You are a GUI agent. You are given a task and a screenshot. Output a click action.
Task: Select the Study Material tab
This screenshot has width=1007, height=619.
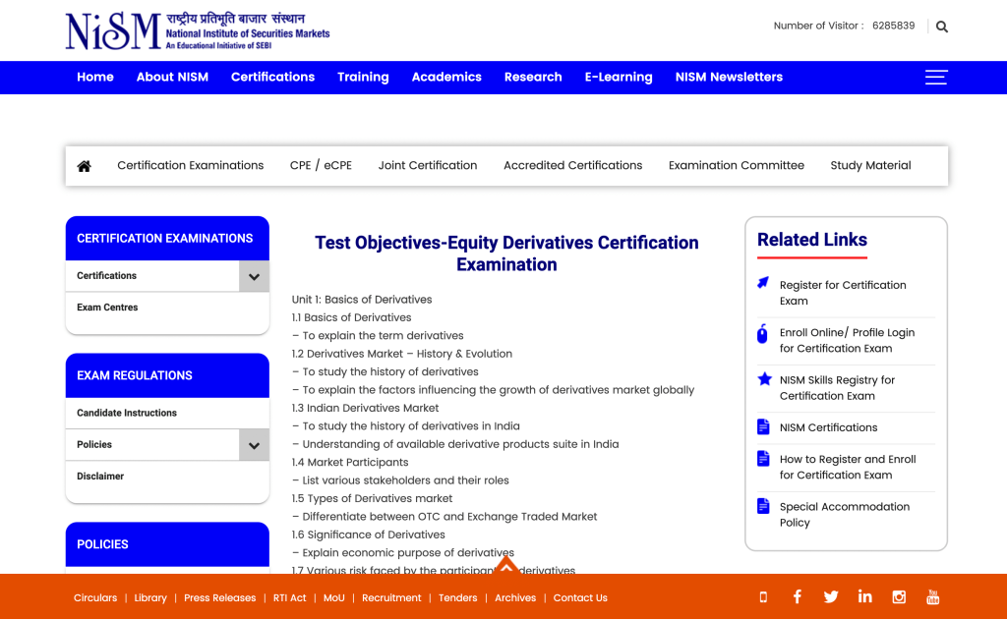pyautogui.click(x=870, y=165)
